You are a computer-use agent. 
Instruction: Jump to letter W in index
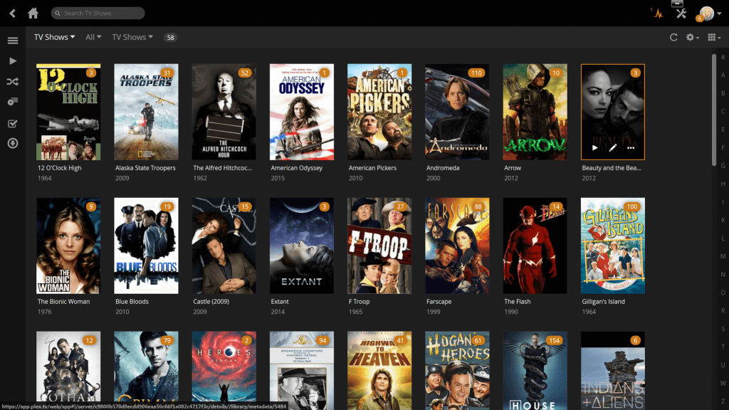[x=723, y=383]
